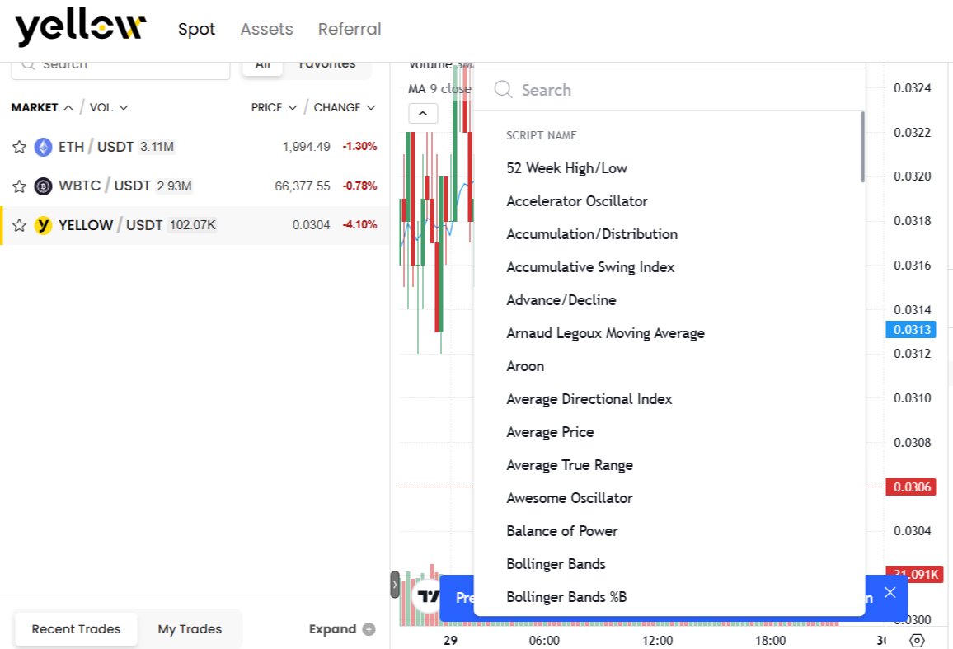This screenshot has width=953, height=649.
Task: Select the Bollinger Bands indicator
Action: (556, 564)
